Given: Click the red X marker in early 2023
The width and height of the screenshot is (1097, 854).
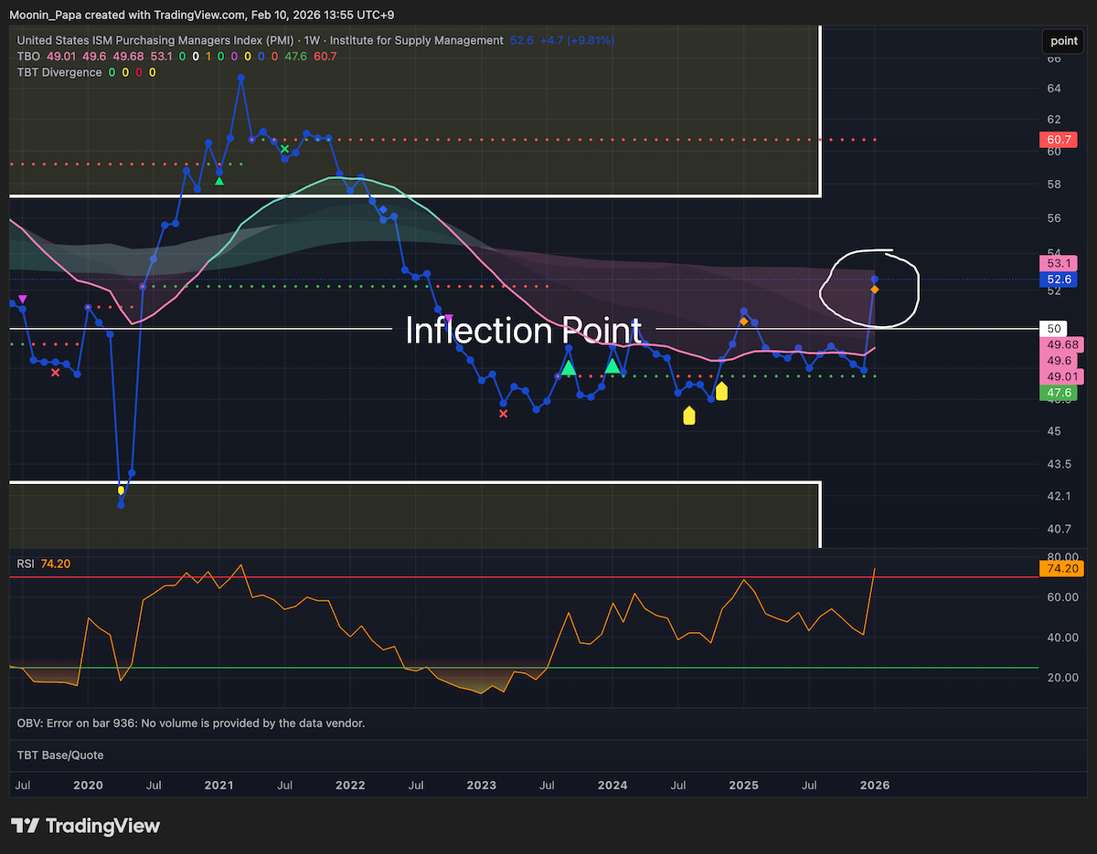Looking at the screenshot, I should [x=503, y=414].
